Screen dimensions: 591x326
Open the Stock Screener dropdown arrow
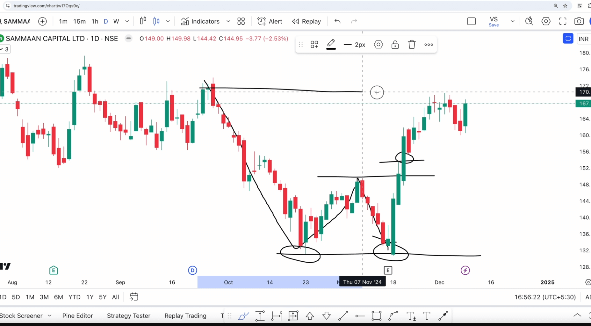50,316
